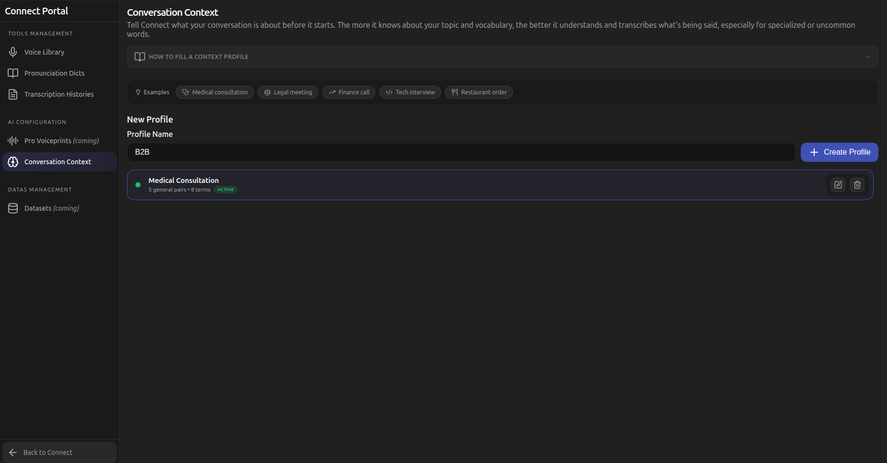This screenshot has width=887, height=463.
Task: Click the book icon beside Pronunciation Dicts
Action: click(x=13, y=73)
